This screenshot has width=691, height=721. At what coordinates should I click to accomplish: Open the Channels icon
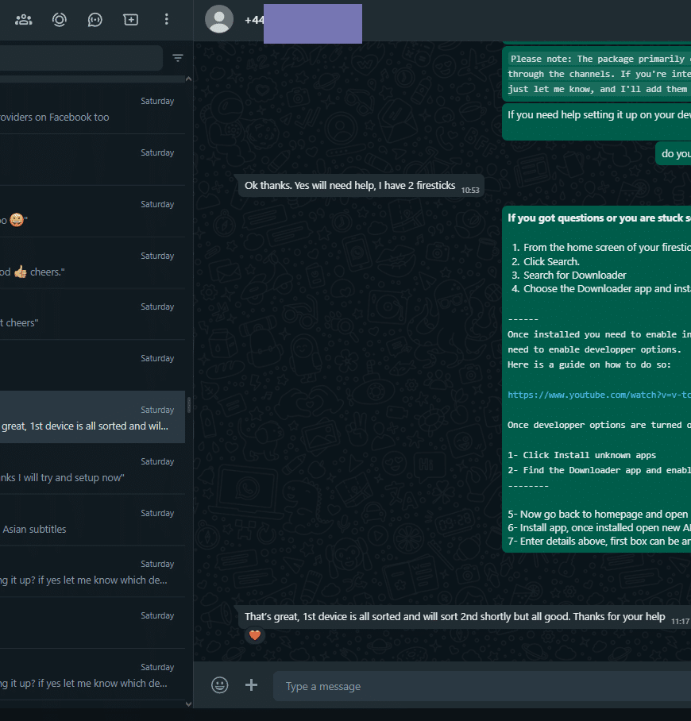95,19
